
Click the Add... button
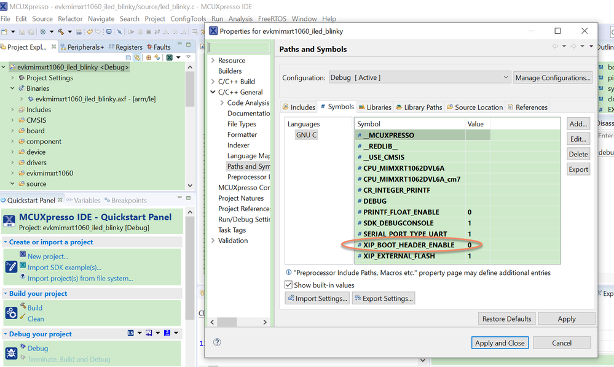tap(578, 123)
